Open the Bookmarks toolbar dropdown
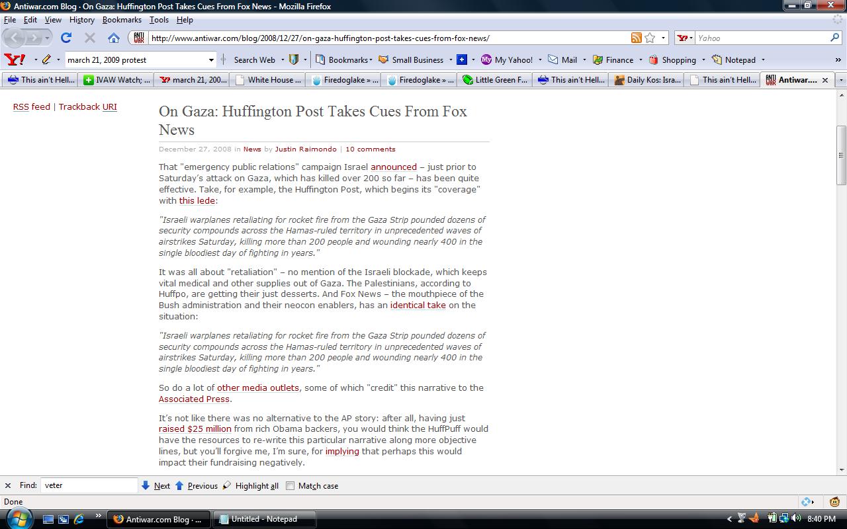 pos(344,60)
